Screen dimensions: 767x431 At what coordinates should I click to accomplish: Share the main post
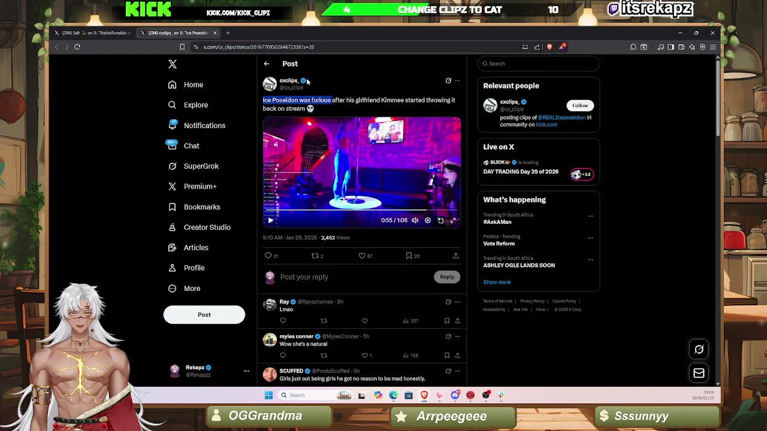pyautogui.click(x=455, y=256)
